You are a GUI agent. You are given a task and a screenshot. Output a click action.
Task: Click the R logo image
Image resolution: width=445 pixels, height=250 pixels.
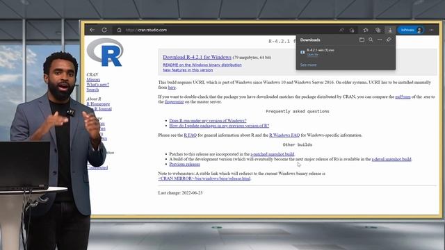click(105, 52)
